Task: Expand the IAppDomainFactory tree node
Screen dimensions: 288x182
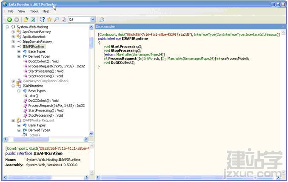Action: click(13, 42)
